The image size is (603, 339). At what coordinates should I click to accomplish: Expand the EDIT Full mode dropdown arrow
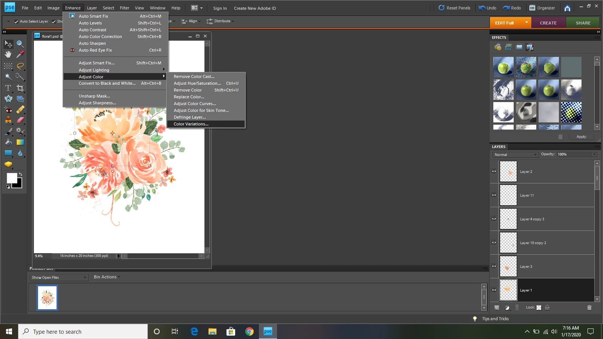click(526, 23)
